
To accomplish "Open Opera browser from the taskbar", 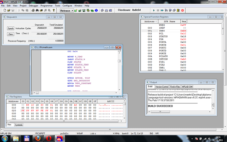I will (x=49, y=138).
